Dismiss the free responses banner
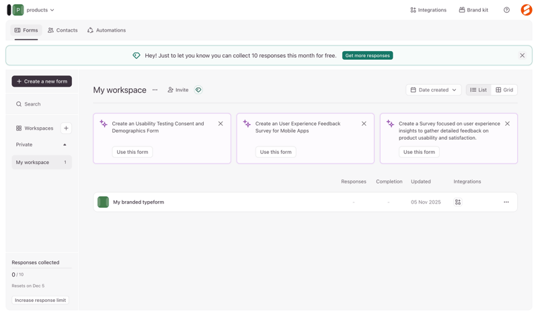This screenshot has width=538, height=316. (x=523, y=56)
